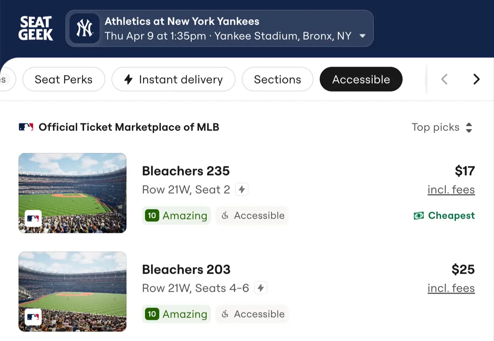Image resolution: width=494 pixels, height=341 pixels.
Task: Click the green Amazing 10 rating badge
Action: [x=176, y=216]
